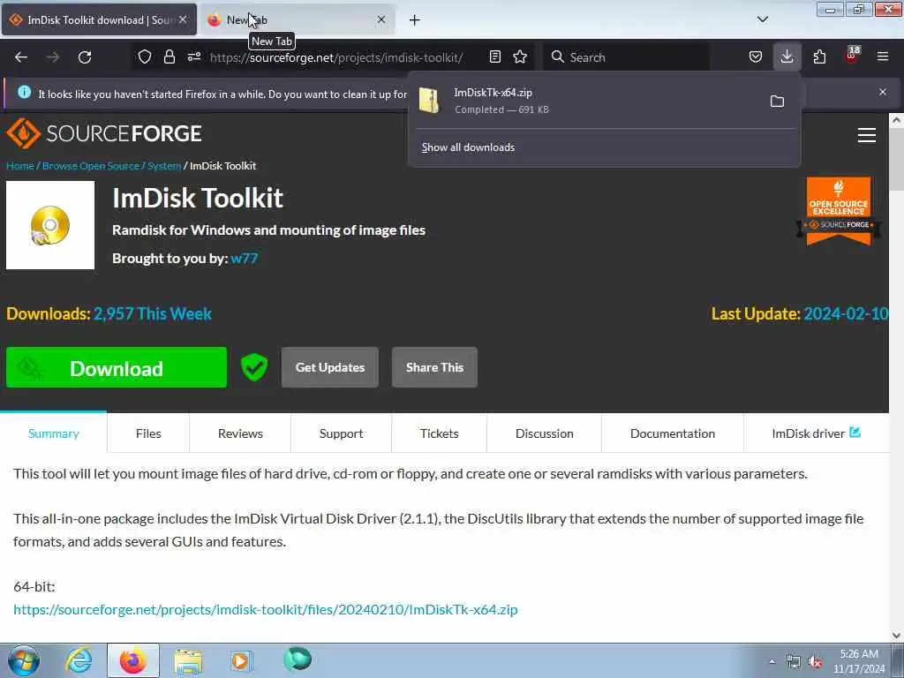
Task: Open the Windows Start menu
Action: click(24, 660)
